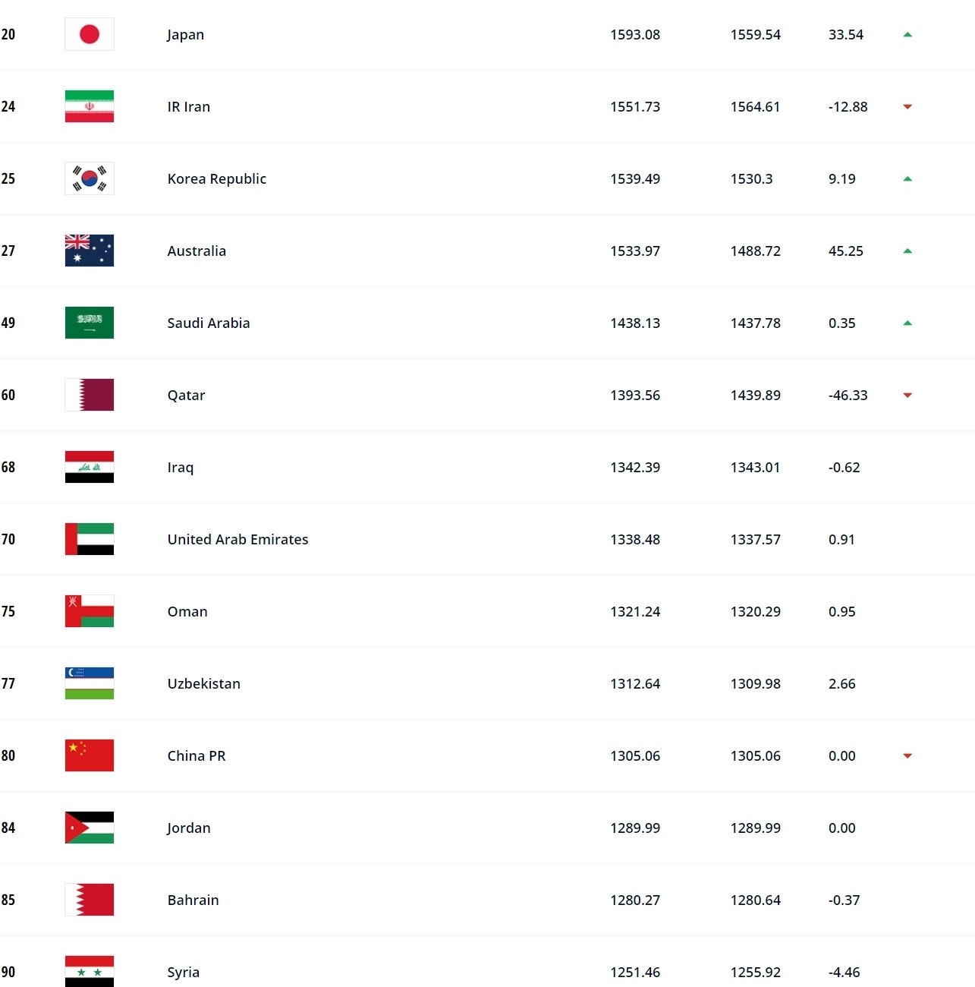Select the Oman team name
This screenshot has height=987, width=975.
[x=187, y=611]
